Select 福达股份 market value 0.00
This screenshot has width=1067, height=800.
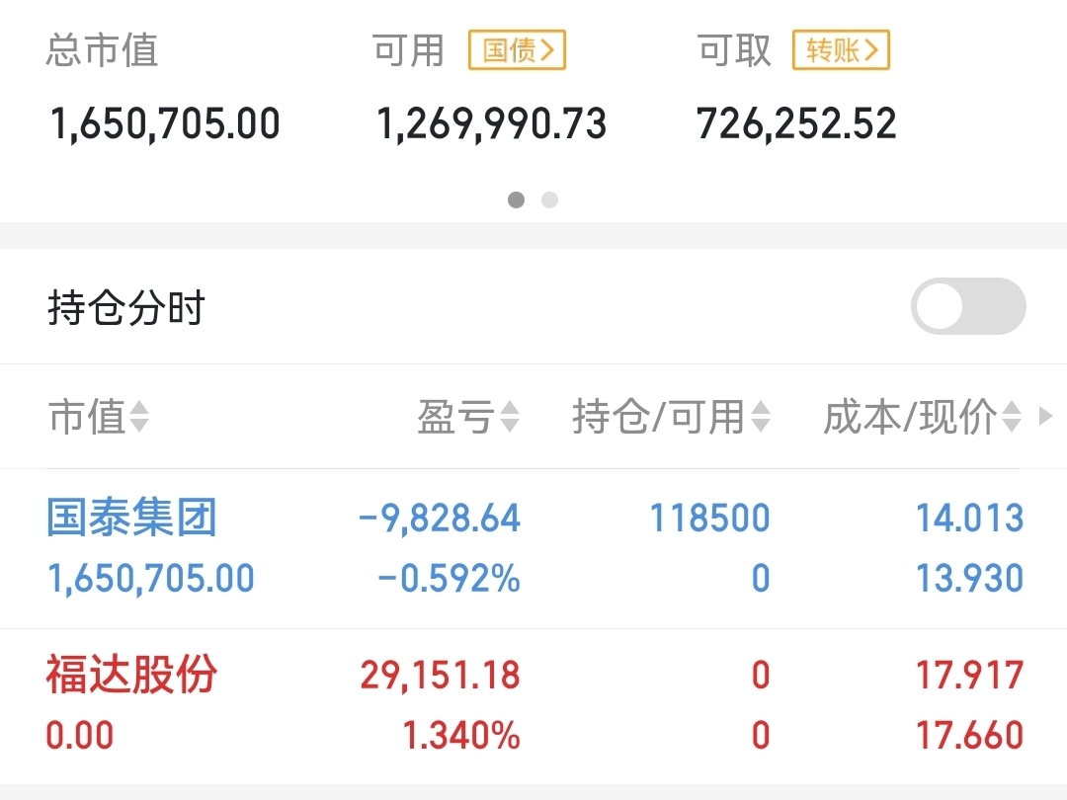click(x=80, y=736)
